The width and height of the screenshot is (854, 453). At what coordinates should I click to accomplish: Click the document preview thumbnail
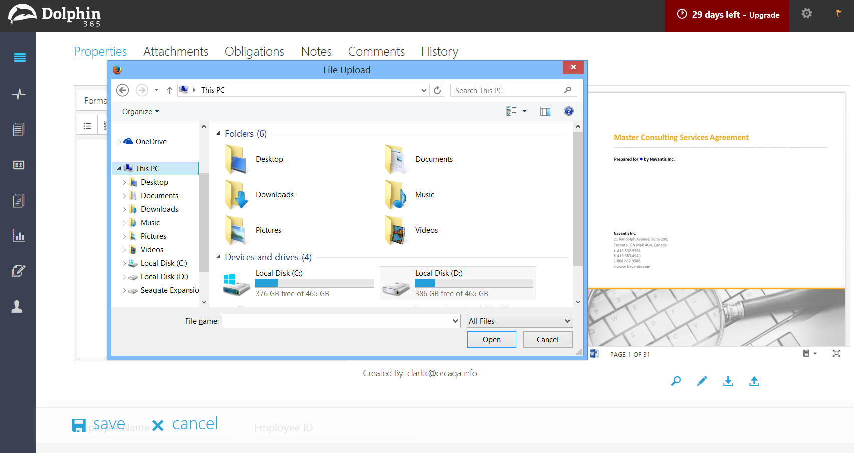[716, 219]
